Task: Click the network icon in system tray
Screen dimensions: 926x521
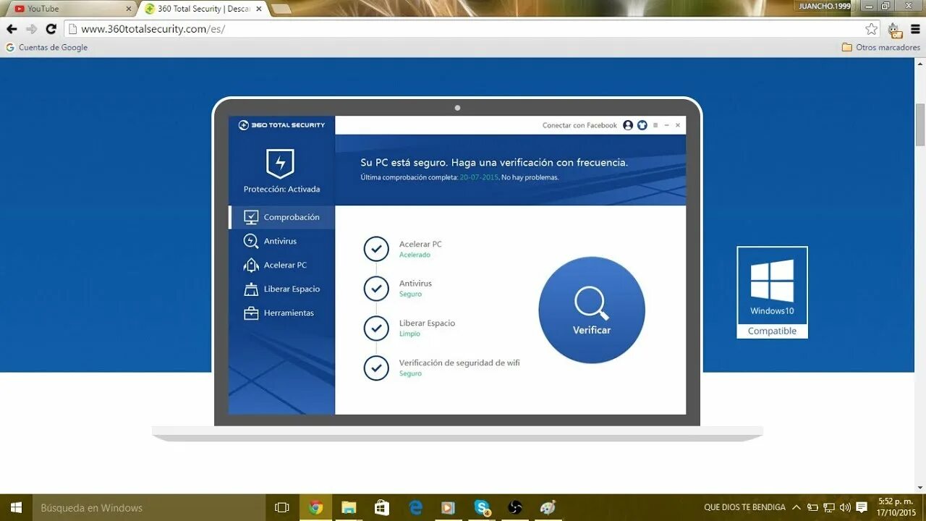Action: point(829,507)
